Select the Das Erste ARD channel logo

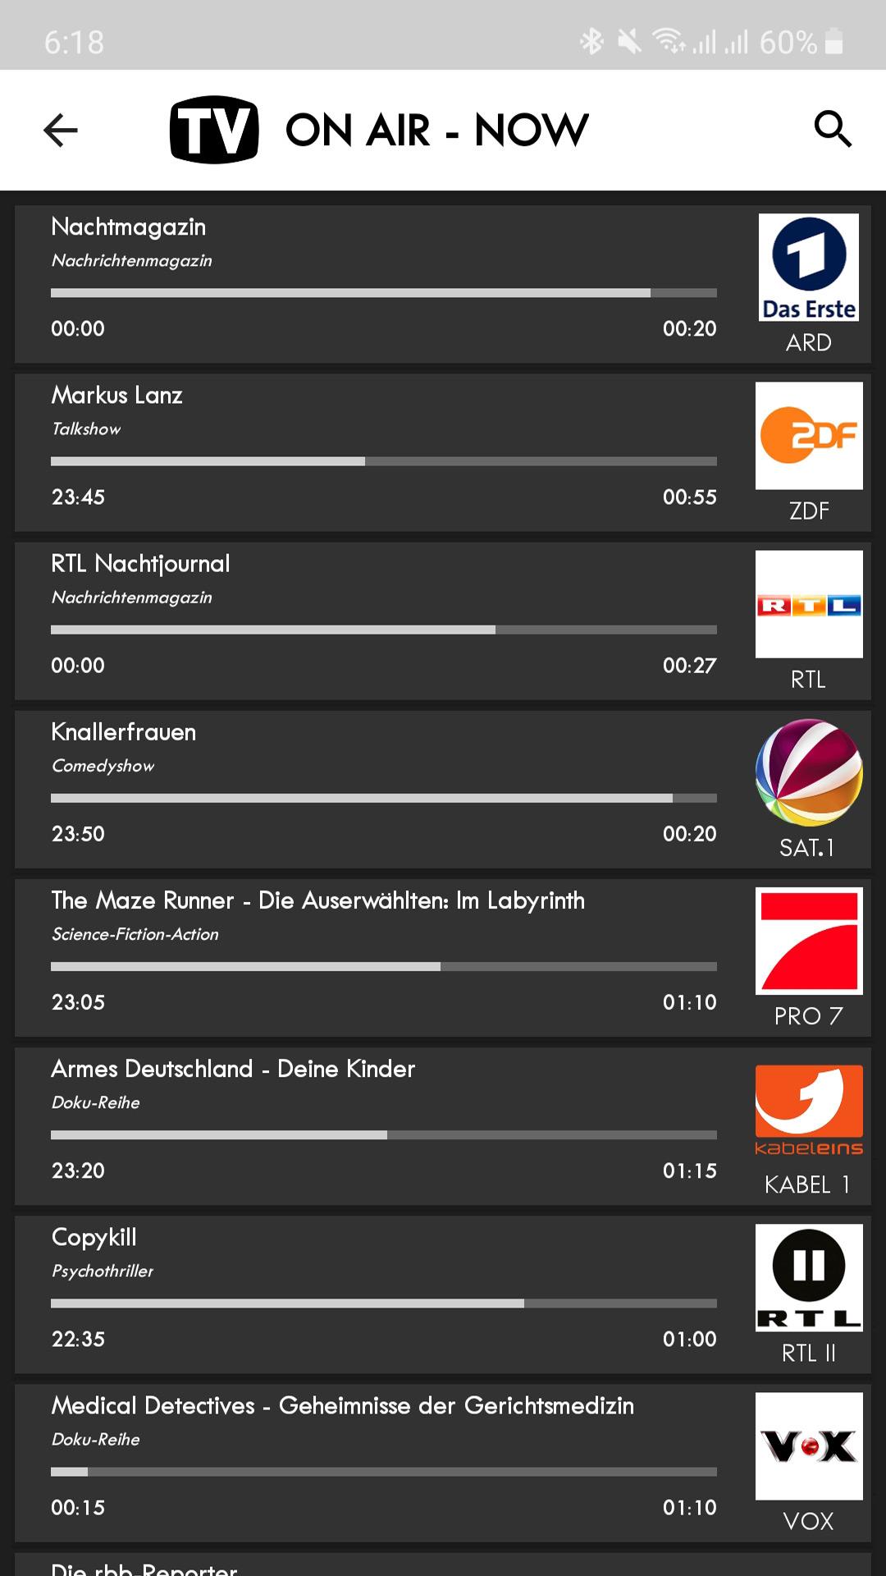pos(808,268)
